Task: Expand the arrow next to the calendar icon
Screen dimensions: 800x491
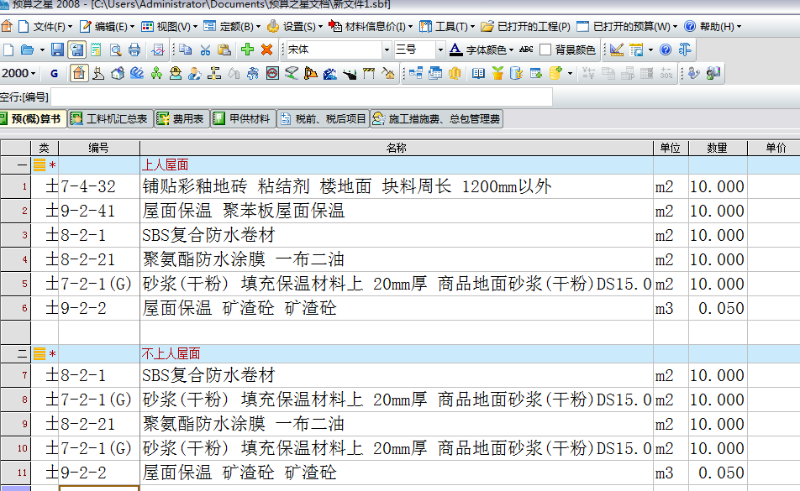Action: [650, 50]
